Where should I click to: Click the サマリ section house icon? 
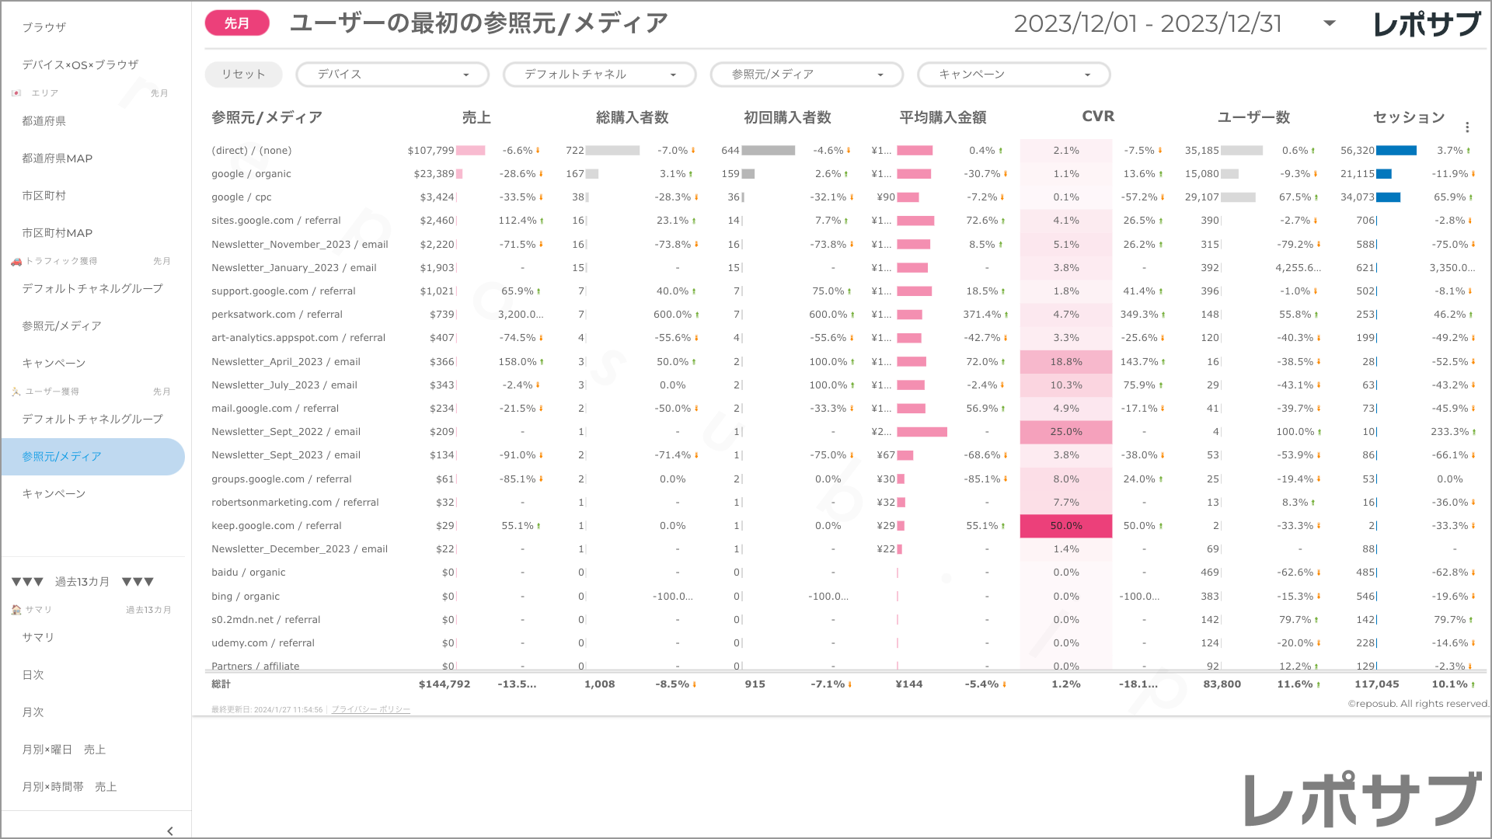coord(16,610)
